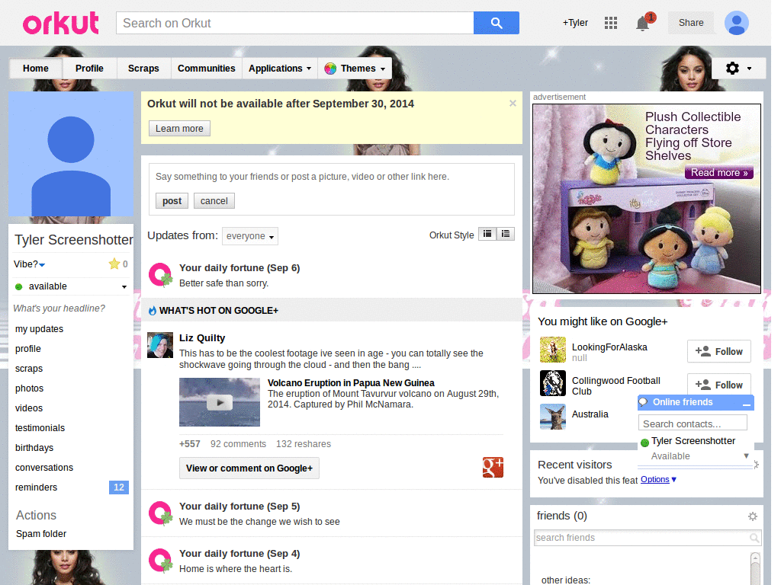Click the What's your headline field

pyautogui.click(x=59, y=308)
